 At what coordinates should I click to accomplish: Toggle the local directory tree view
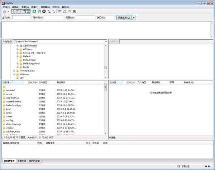pyautogui.click(x=18, y=11)
